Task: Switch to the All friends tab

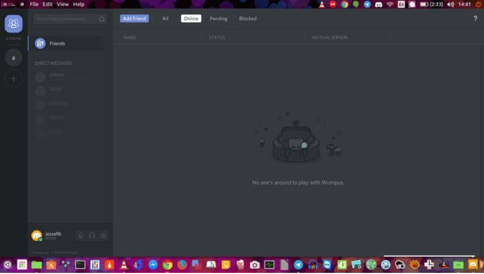Action: [165, 18]
